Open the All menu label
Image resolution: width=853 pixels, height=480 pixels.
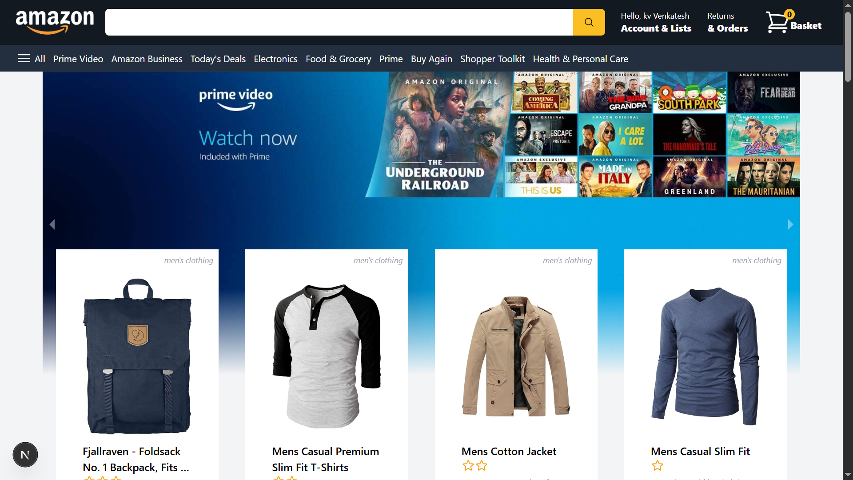pos(40,59)
